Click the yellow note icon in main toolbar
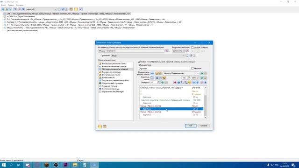Screen dimensions: 299x168 (x=76, y=9)
